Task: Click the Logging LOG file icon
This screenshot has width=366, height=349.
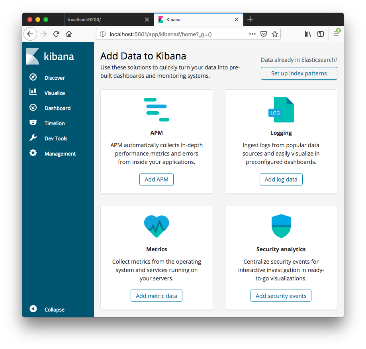Action: (x=281, y=110)
